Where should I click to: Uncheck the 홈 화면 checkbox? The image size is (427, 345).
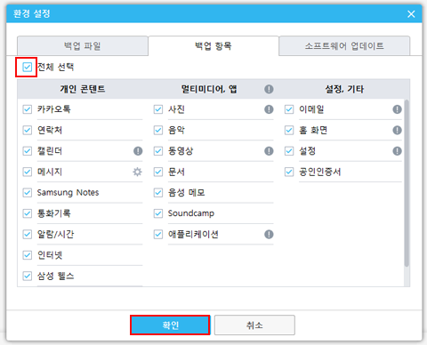tap(289, 130)
